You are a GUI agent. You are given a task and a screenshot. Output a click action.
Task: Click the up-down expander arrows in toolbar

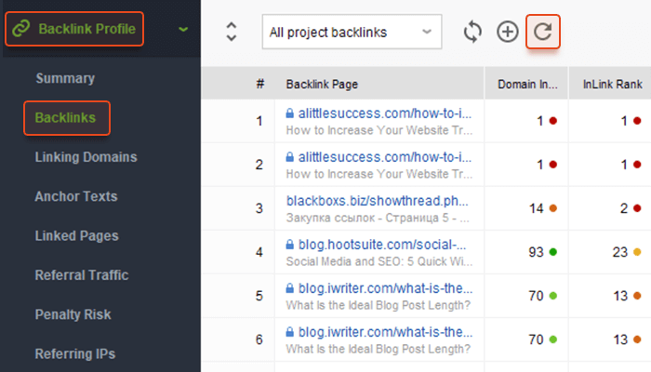pos(232,32)
